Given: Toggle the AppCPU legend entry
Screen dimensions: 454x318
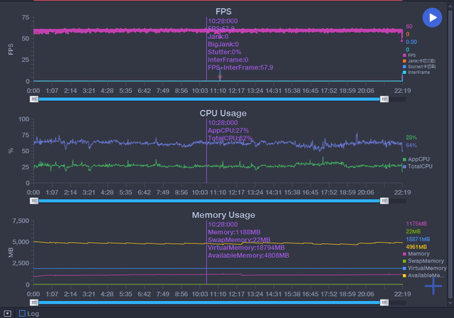Looking at the screenshot, I should coord(419,160).
